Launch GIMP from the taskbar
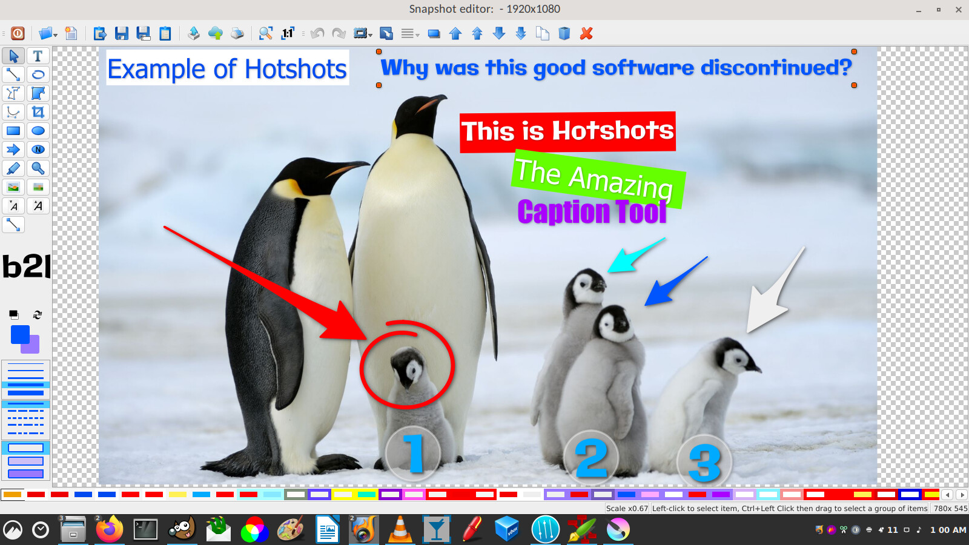The image size is (969, 545). (x=182, y=529)
